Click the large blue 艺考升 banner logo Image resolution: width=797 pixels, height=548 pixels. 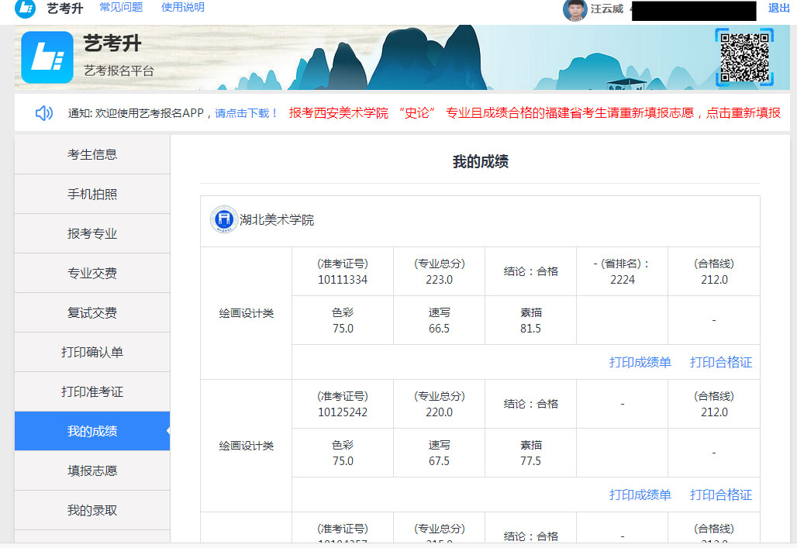[47, 57]
